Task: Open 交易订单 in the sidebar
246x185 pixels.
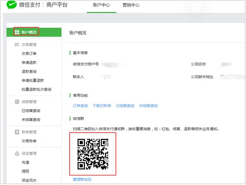Action: (x=29, y=54)
